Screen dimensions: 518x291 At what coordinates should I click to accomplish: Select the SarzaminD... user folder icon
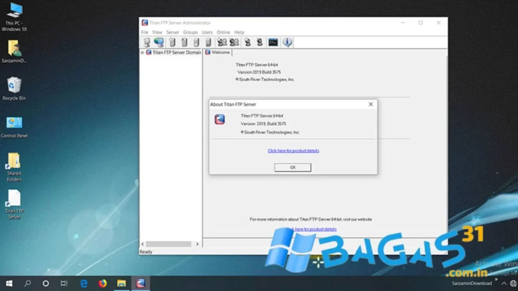(14, 52)
